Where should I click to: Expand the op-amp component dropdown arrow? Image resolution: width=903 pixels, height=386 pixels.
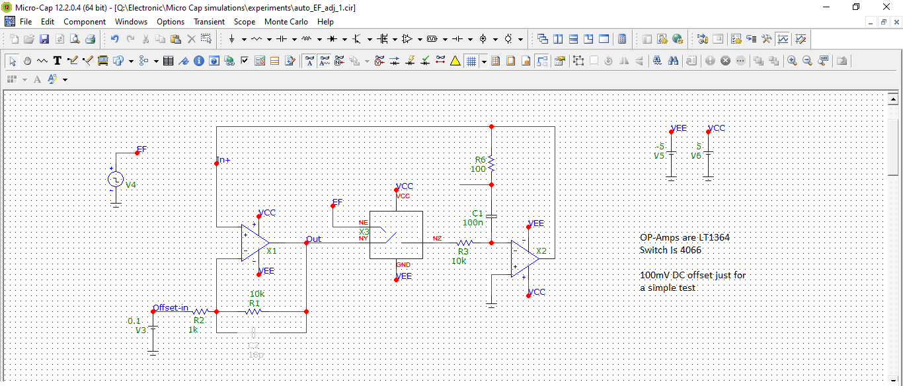pyautogui.click(x=420, y=39)
